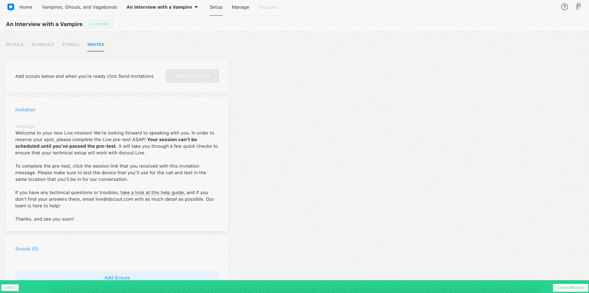589x293 pixels.
Task: Follow the 'take a look at this help guide' link
Action: 152,193
